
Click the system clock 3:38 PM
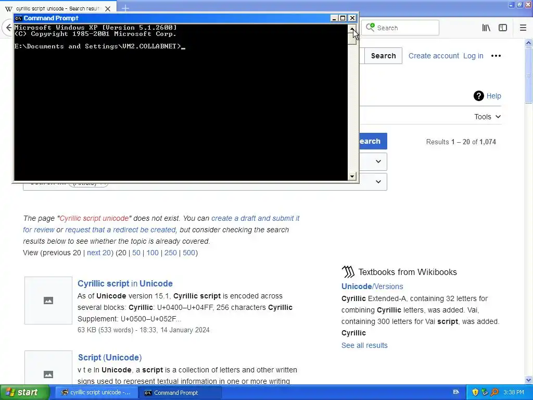(x=514, y=392)
